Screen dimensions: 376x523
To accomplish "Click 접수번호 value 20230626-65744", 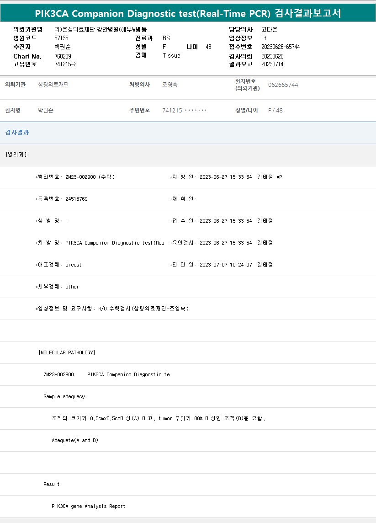I will point(281,47).
